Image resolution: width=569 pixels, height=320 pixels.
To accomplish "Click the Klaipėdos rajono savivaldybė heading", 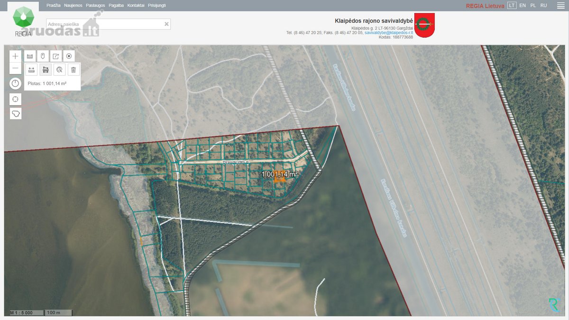I will pos(374,21).
